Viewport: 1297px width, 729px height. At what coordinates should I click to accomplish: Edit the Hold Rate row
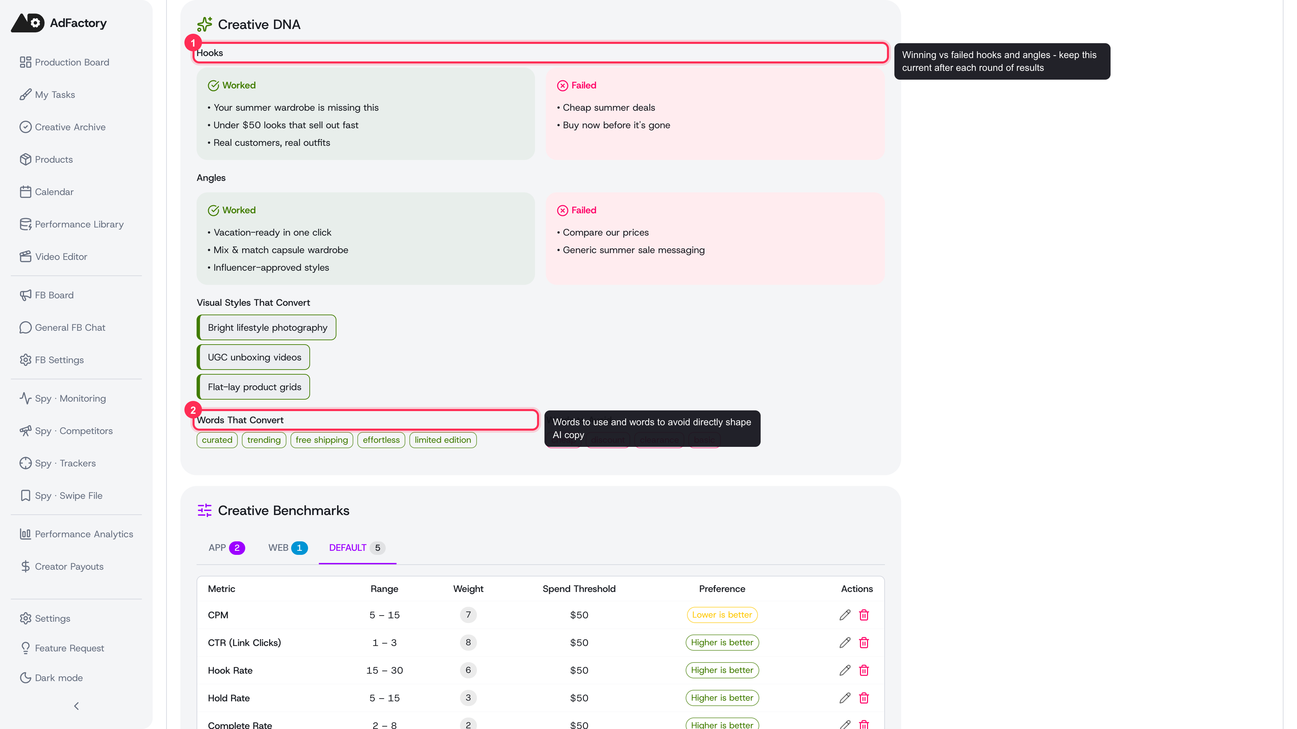pos(845,698)
